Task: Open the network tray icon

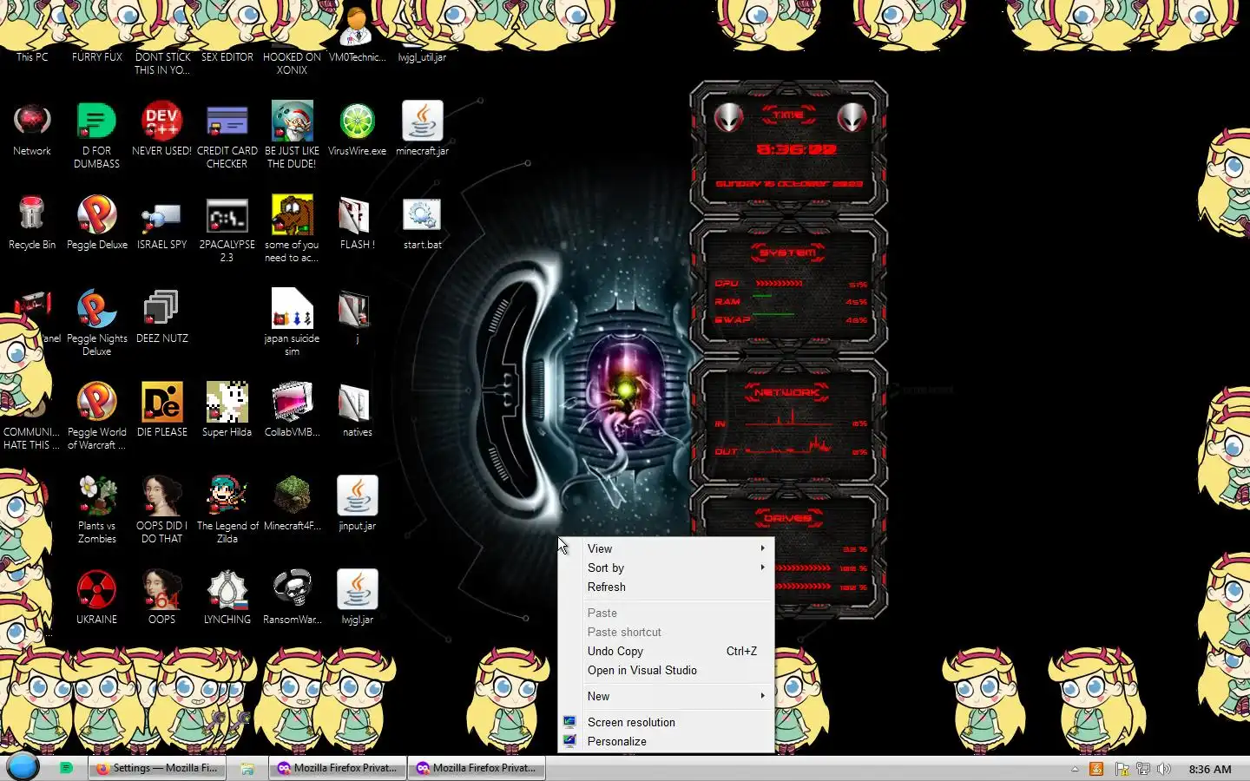Action: click(1143, 769)
